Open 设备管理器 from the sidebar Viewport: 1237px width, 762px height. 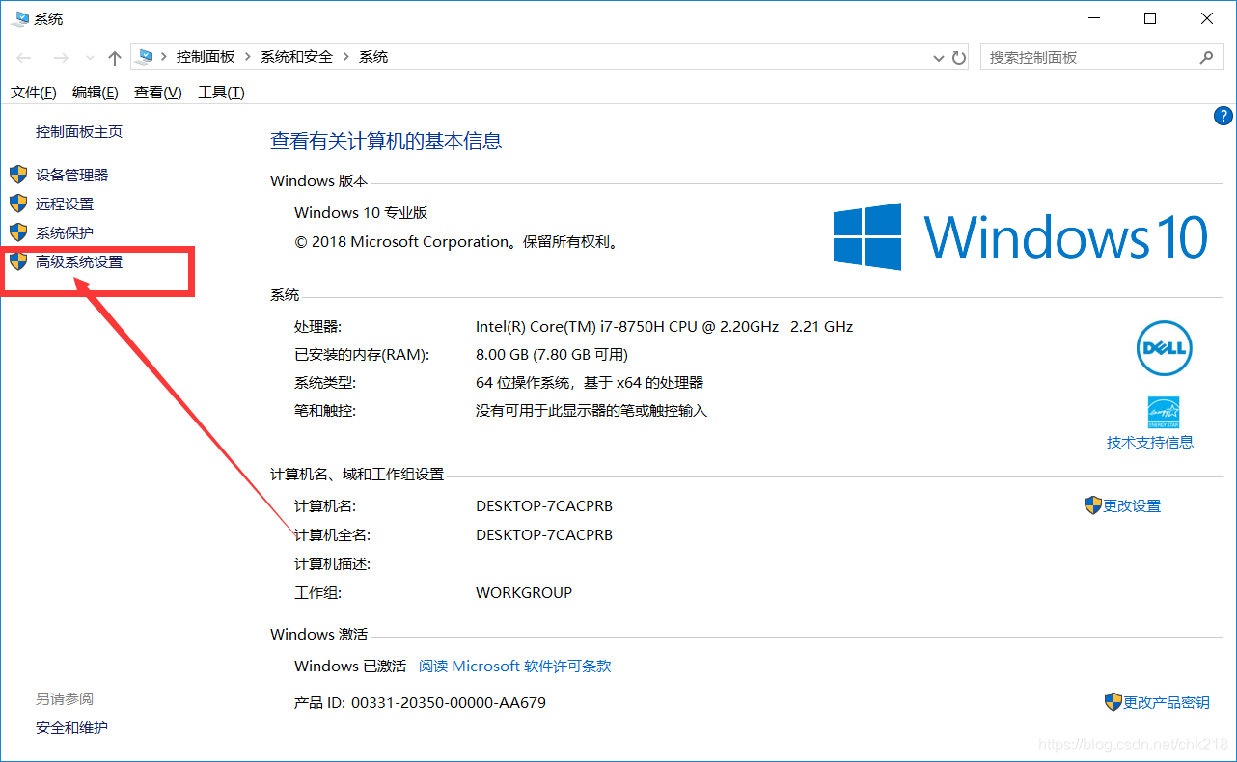[x=72, y=175]
